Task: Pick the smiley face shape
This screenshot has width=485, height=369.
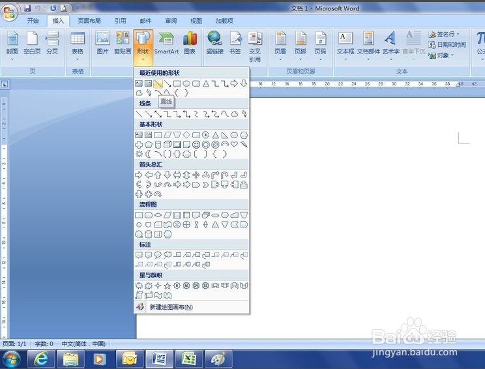Action: coord(196,145)
